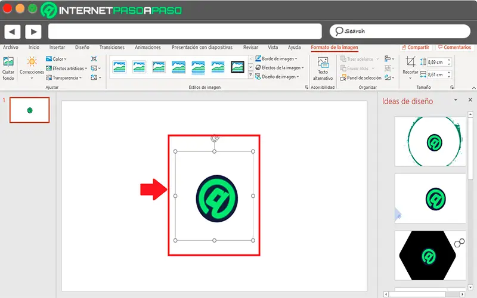Image resolution: width=477 pixels, height=298 pixels.
Task: Expand the Recortar dropdown arrow
Action: pos(410,78)
